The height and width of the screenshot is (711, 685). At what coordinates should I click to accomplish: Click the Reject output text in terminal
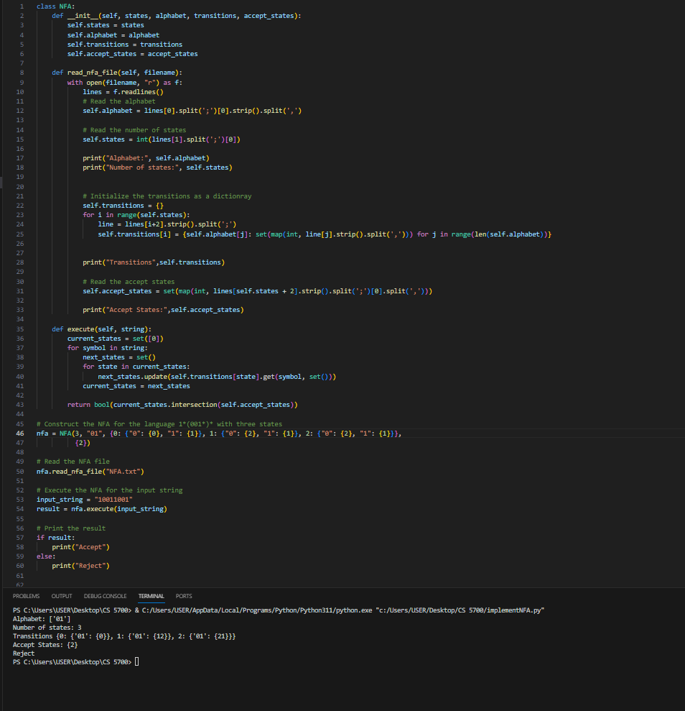click(22, 653)
